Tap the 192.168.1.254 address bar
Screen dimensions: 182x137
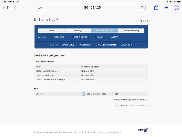(91, 8)
